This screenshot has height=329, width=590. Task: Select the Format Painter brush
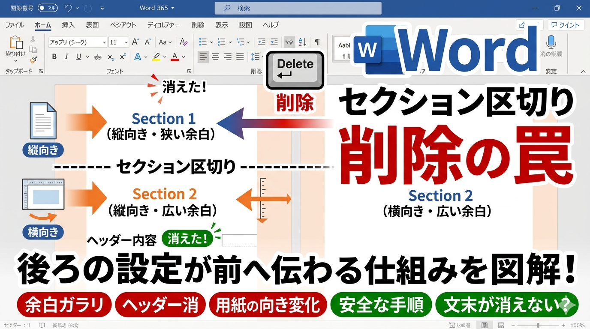(33, 60)
